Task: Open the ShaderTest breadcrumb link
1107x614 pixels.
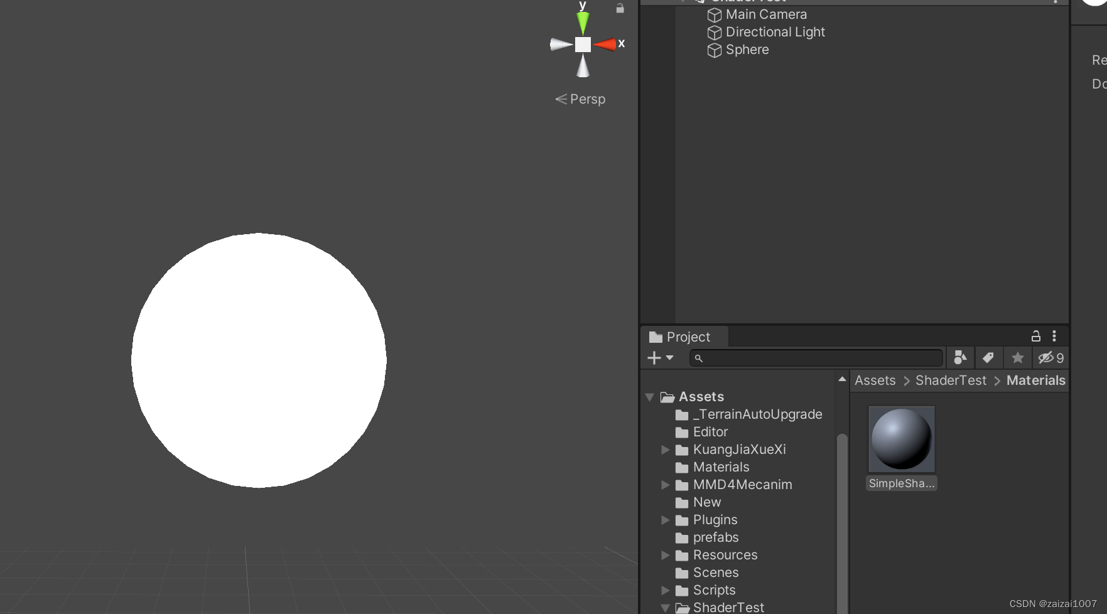Action: coord(950,380)
